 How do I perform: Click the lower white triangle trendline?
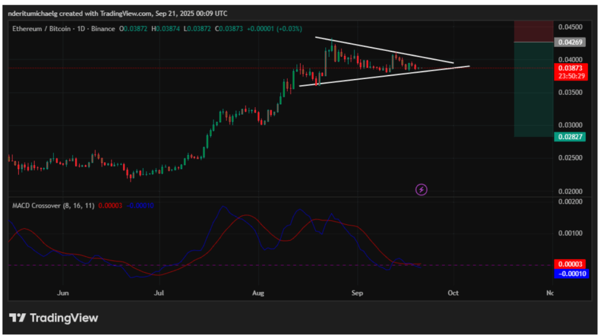pos(384,76)
